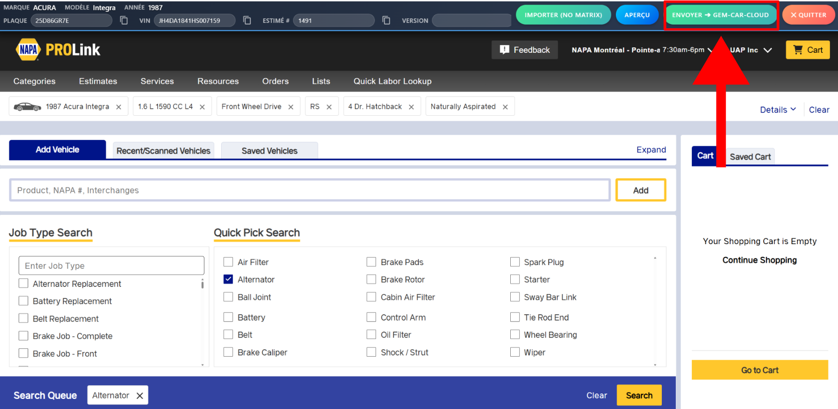Check the Oil Filter quick pick

point(371,335)
